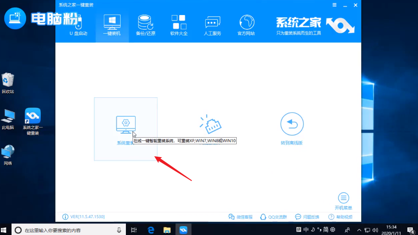
Task: Open the 开机菜单 icon
Action: click(344, 198)
